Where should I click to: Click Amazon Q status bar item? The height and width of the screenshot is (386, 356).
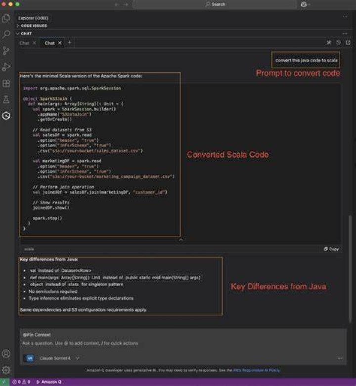pyautogui.click(x=49, y=382)
